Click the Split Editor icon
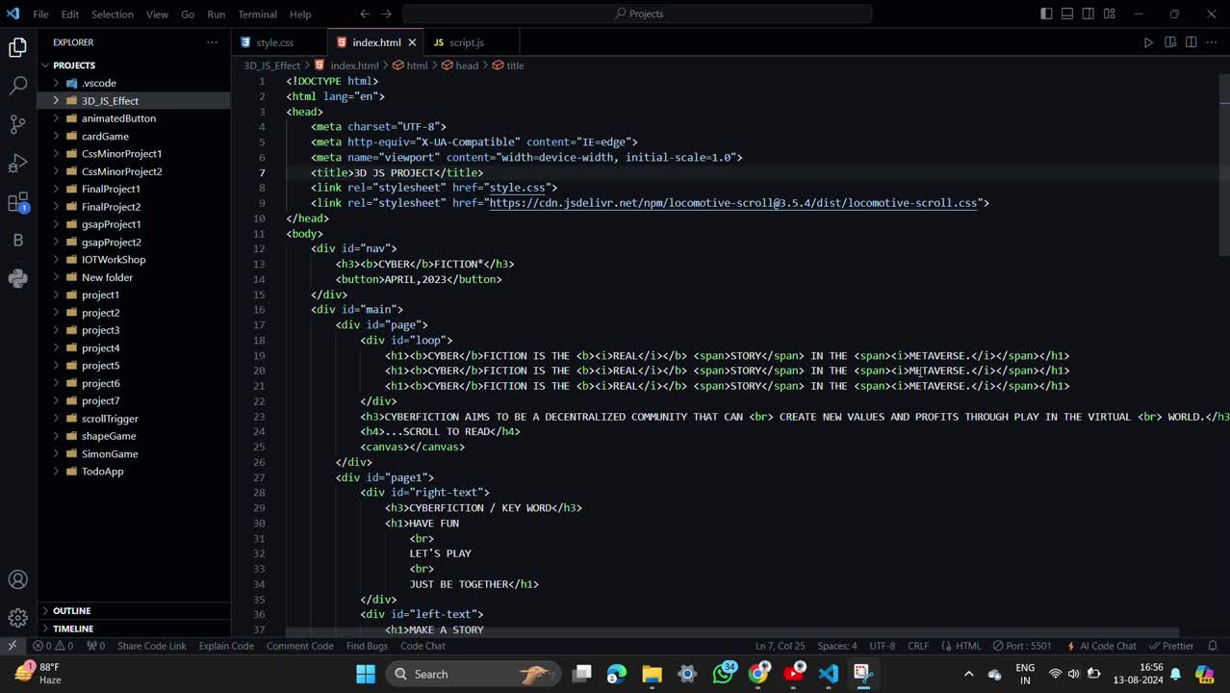Image resolution: width=1230 pixels, height=693 pixels. (x=1191, y=42)
